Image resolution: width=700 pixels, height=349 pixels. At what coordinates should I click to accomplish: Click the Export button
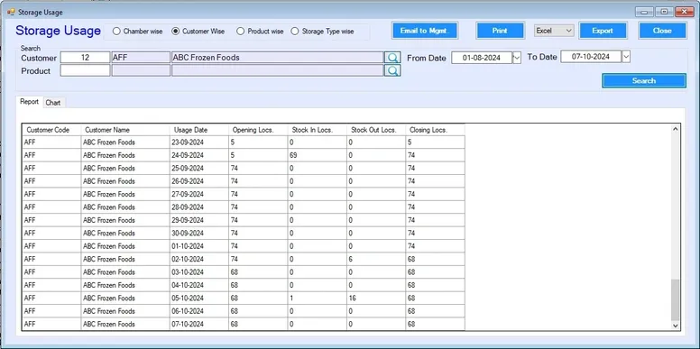point(603,31)
